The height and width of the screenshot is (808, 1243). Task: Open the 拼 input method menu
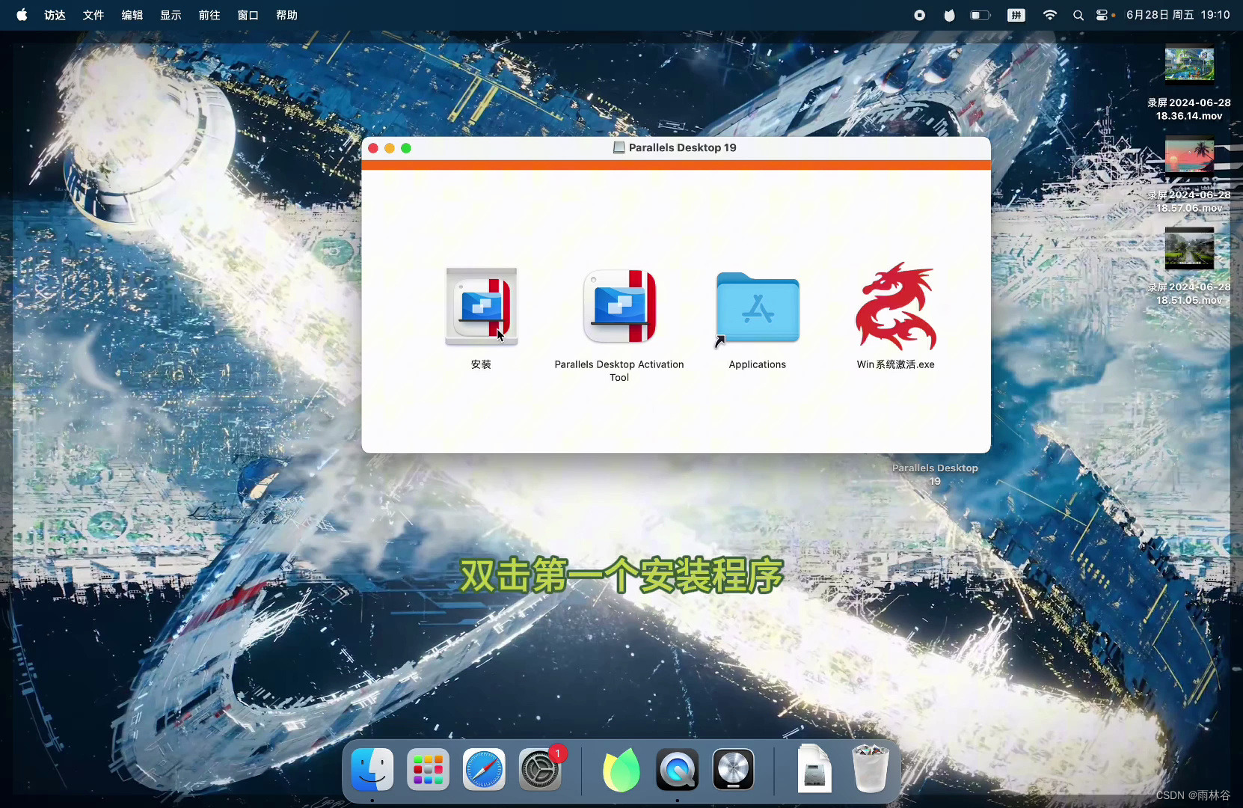click(x=1016, y=15)
